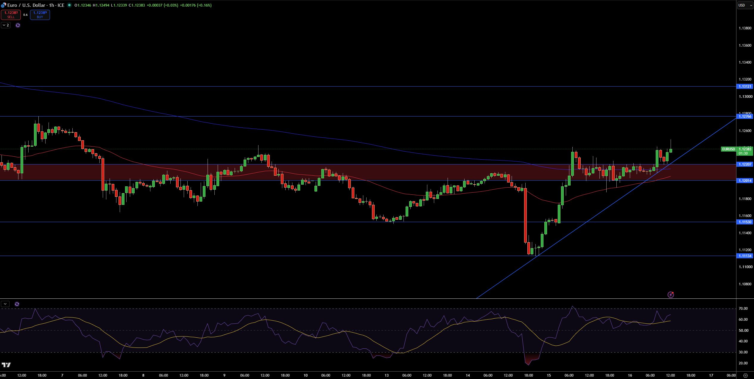Click the date 15 on time axis
This screenshot has width=754, height=379.
pos(549,375)
